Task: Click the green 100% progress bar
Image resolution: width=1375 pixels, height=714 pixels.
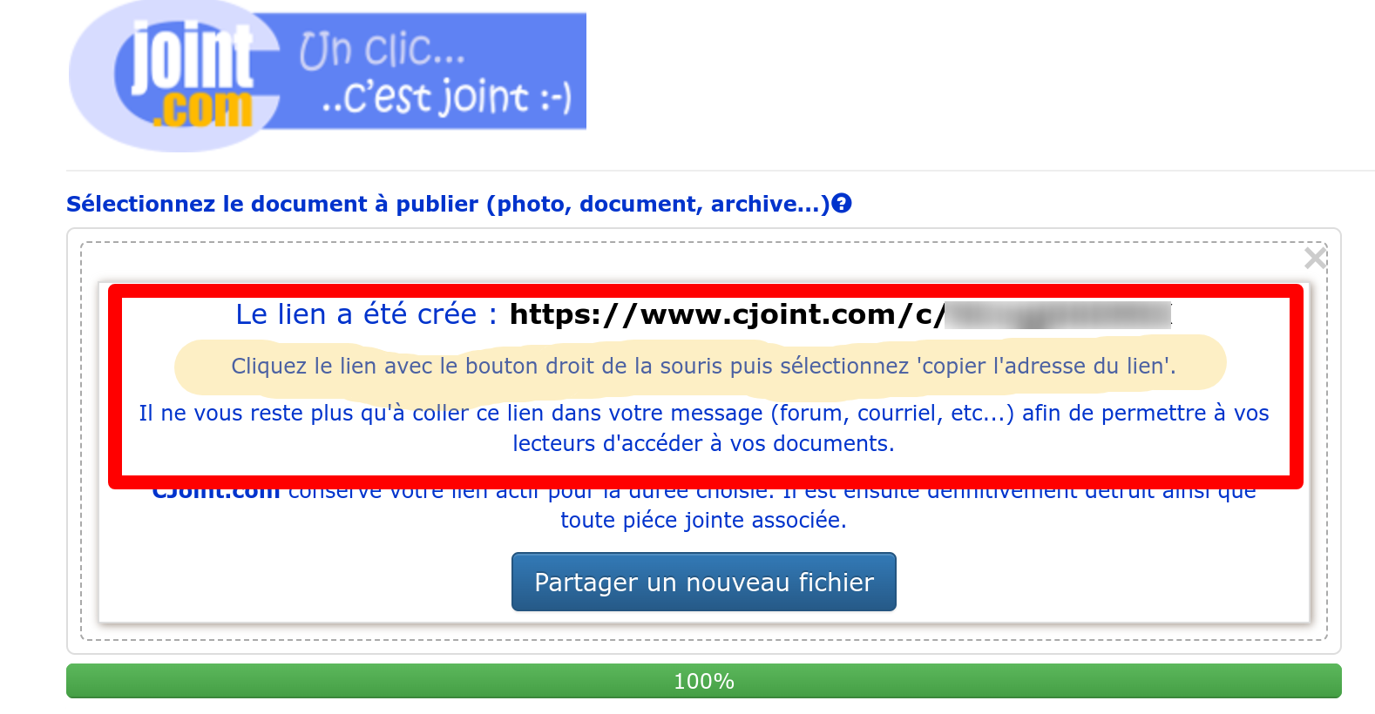Action: pyautogui.click(x=704, y=681)
